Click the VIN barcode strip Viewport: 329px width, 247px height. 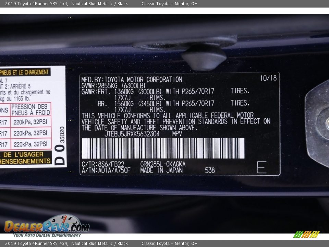(163, 148)
